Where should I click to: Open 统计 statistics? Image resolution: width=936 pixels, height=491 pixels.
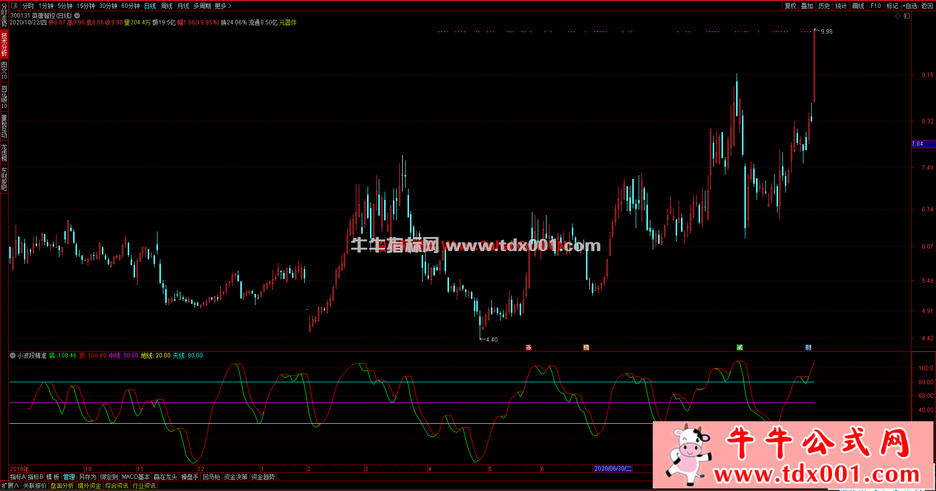841,6
